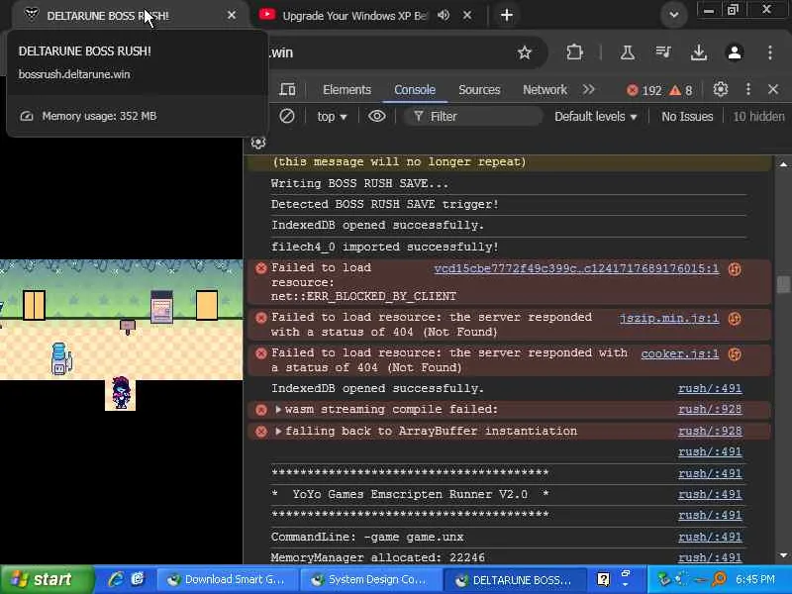The height and width of the screenshot is (594, 792).
Task: Expand more DevTools tabs chevron
Action: tap(588, 90)
